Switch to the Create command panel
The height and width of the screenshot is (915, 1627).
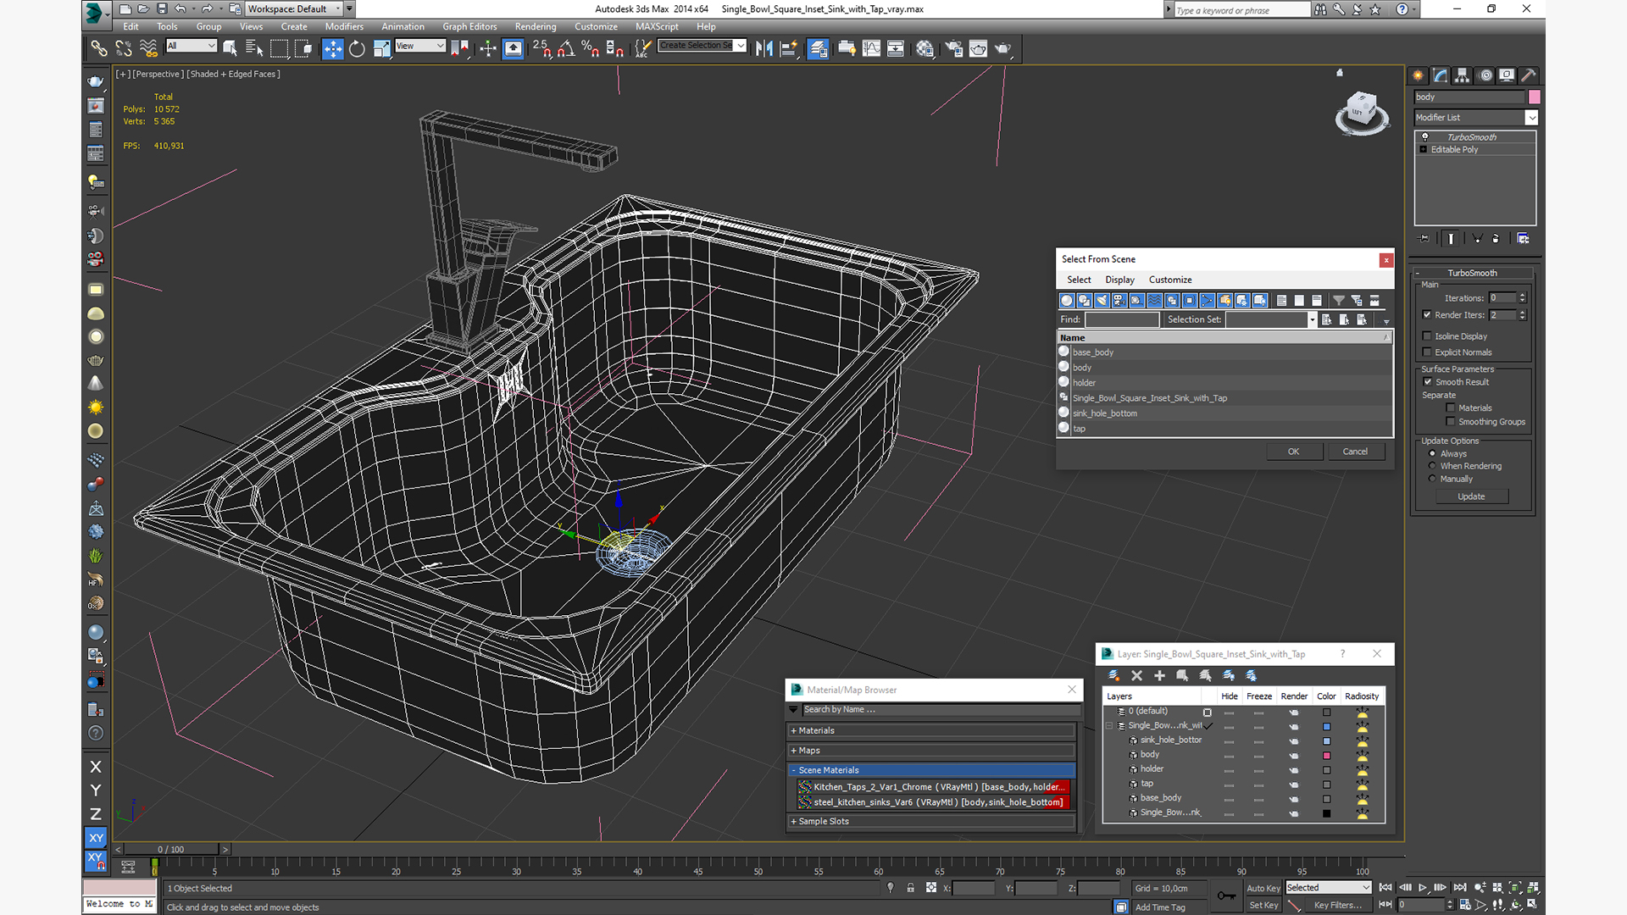click(1418, 75)
